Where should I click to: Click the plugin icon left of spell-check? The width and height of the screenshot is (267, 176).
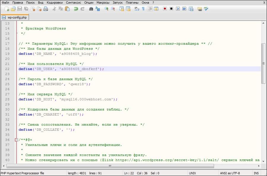click(x=200, y=9)
